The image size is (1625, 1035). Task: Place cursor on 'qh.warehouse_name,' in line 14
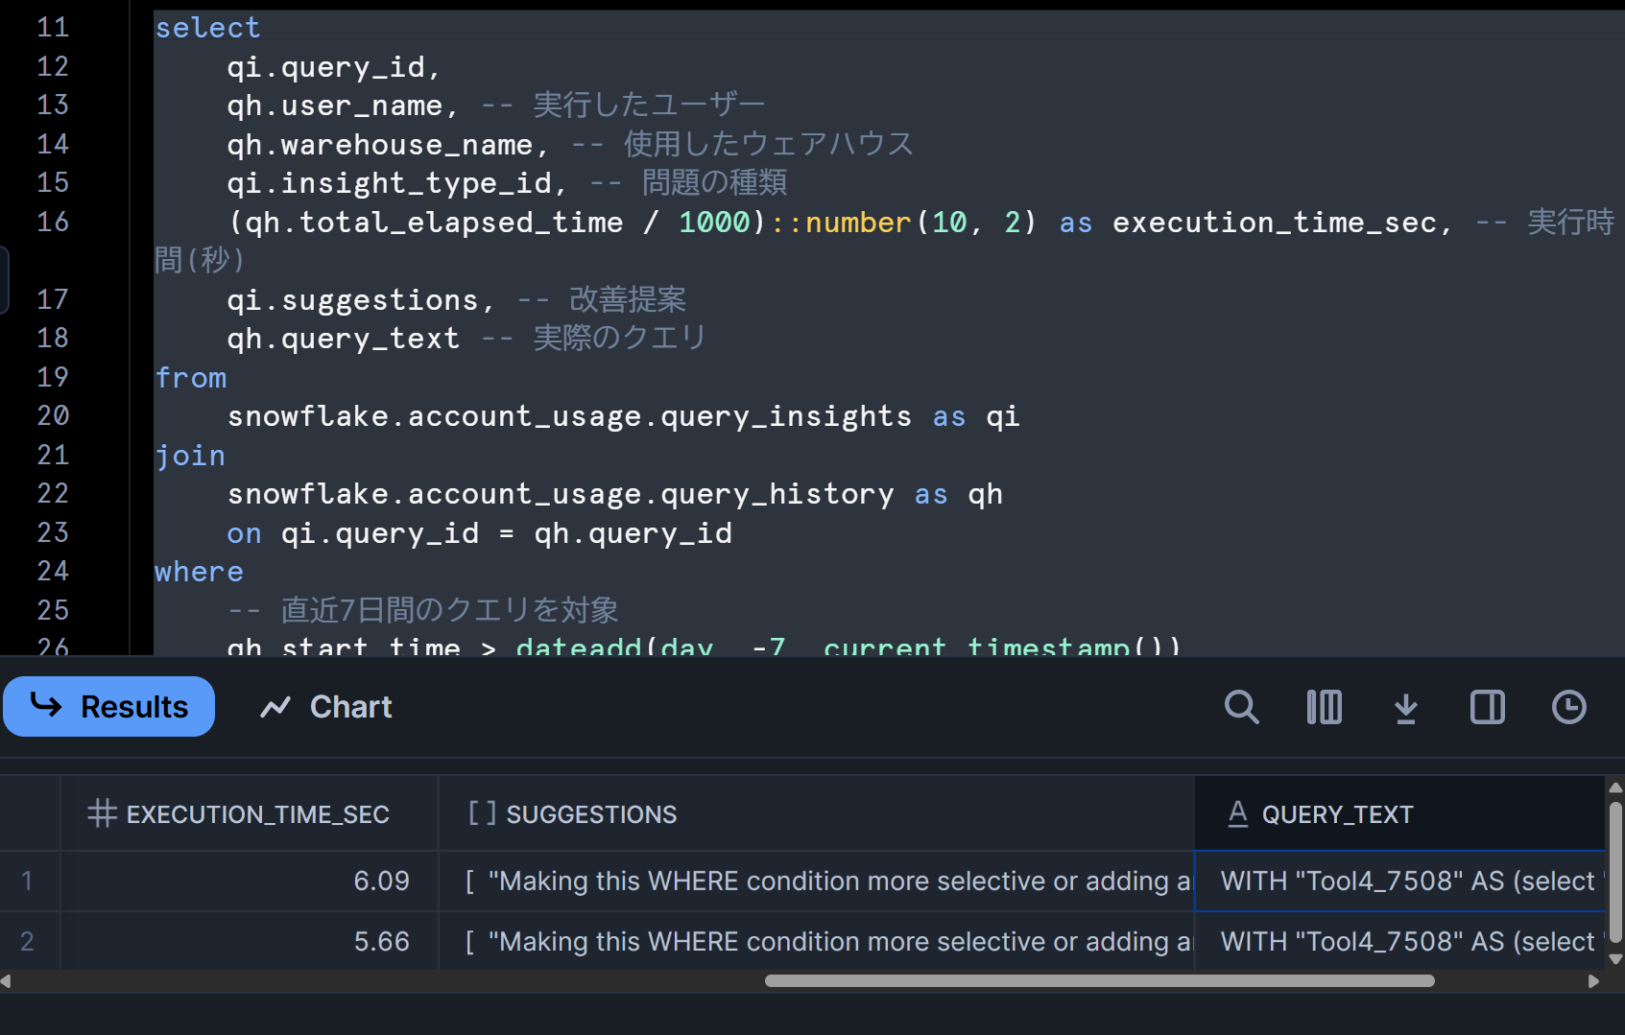(x=388, y=145)
